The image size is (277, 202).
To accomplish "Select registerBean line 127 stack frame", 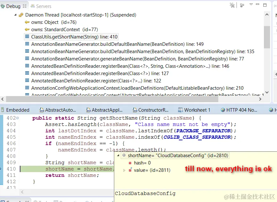I will pyautogui.click(x=100, y=73).
